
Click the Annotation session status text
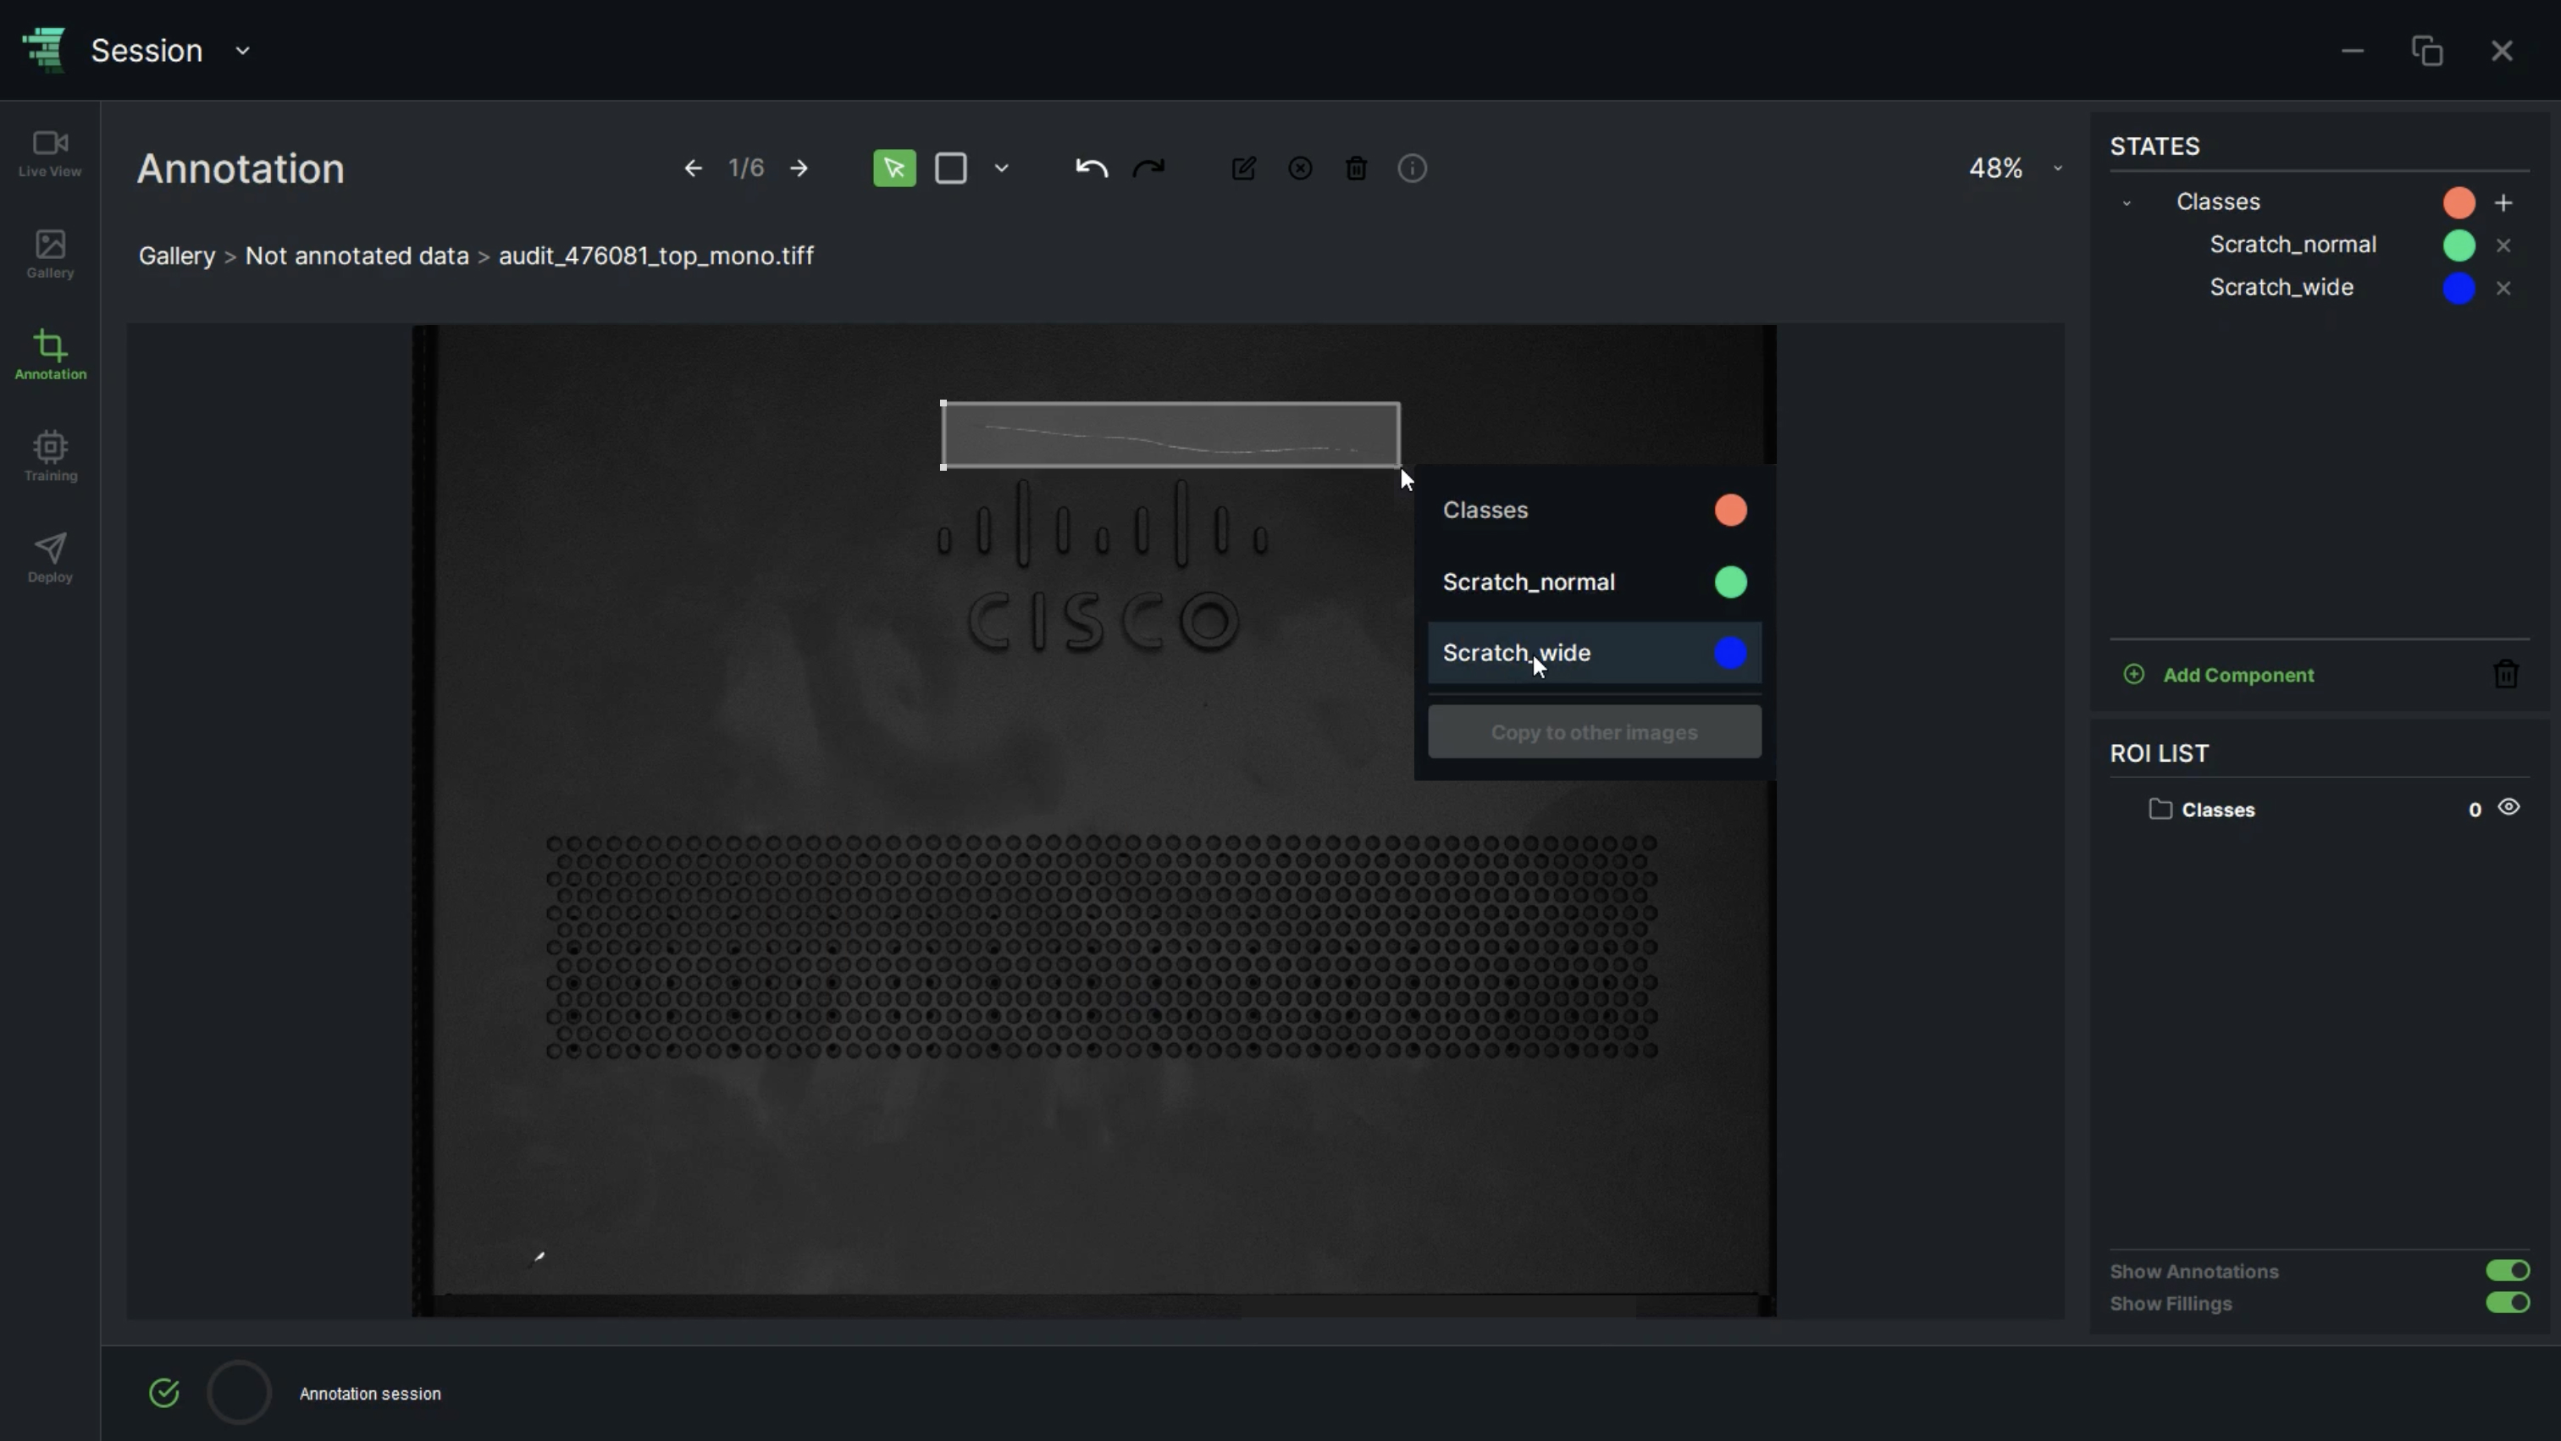pos(370,1394)
